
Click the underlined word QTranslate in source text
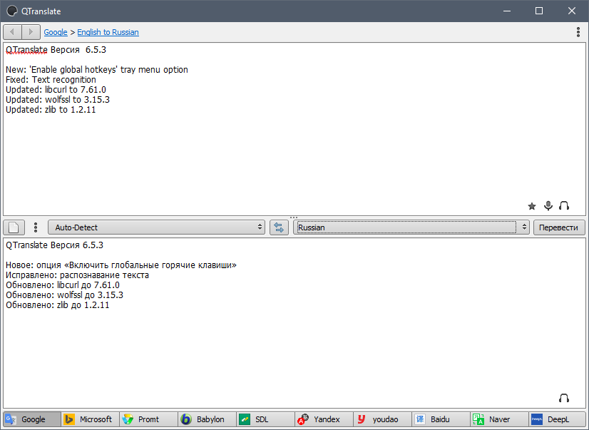(26, 50)
